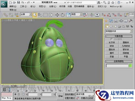Image resolution: width=135 pixels, height=101 pixels.
Task: Switch to the Hierarchy command panel tab
Action: pos(116,21)
